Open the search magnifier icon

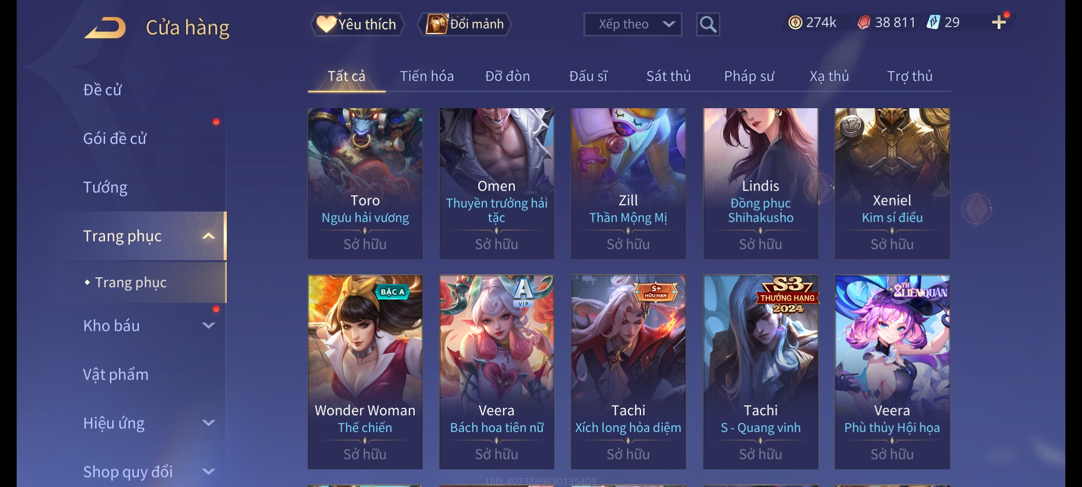pos(708,24)
